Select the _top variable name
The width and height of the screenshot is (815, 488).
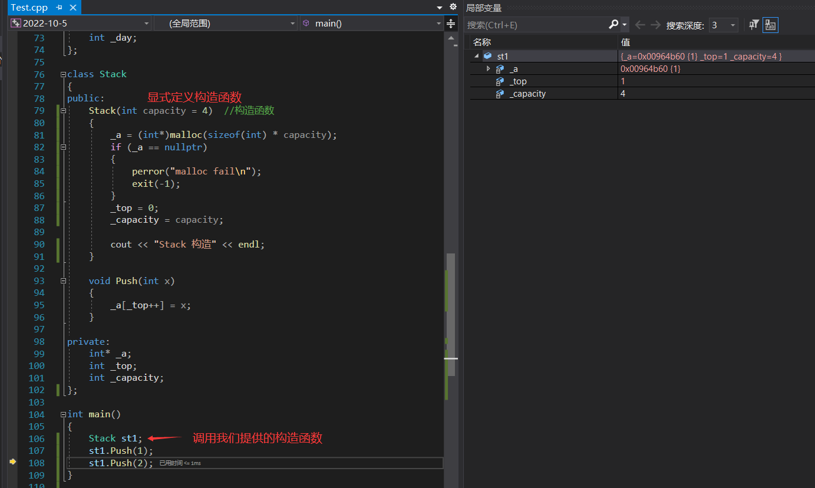(x=518, y=81)
